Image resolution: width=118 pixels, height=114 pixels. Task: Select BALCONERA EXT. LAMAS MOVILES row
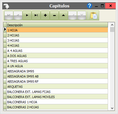tap(57, 97)
